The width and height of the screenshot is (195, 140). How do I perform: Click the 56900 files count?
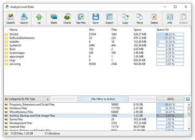pos(115,105)
